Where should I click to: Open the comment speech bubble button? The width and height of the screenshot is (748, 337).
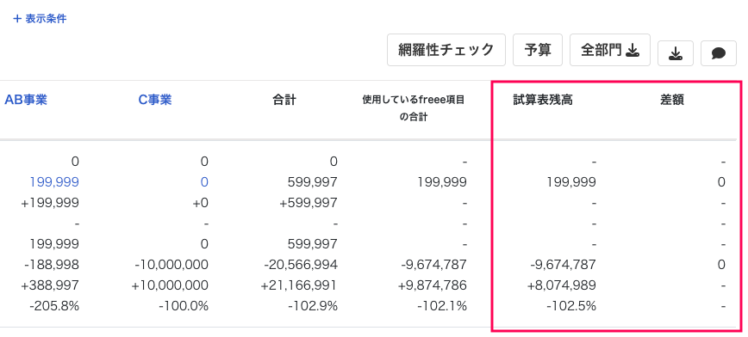tap(718, 53)
